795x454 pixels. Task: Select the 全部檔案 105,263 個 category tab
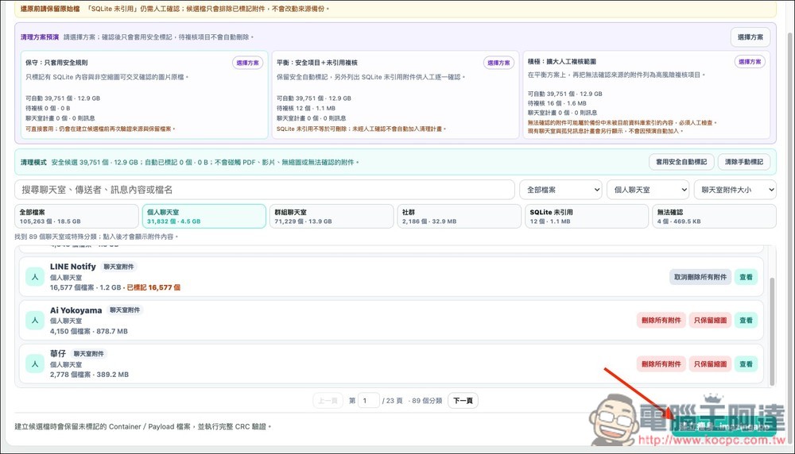pos(76,217)
